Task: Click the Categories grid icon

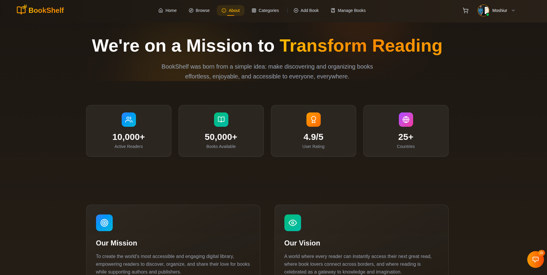Action: tap(254, 10)
